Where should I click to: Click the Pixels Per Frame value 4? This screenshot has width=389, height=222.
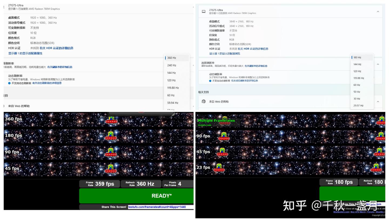(x=180, y=184)
